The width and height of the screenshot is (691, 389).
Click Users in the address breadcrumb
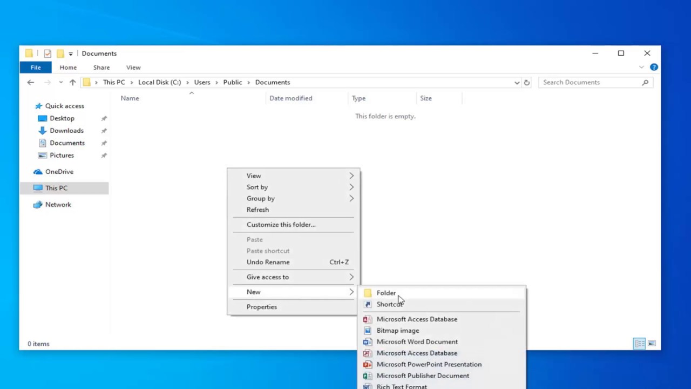pos(202,82)
